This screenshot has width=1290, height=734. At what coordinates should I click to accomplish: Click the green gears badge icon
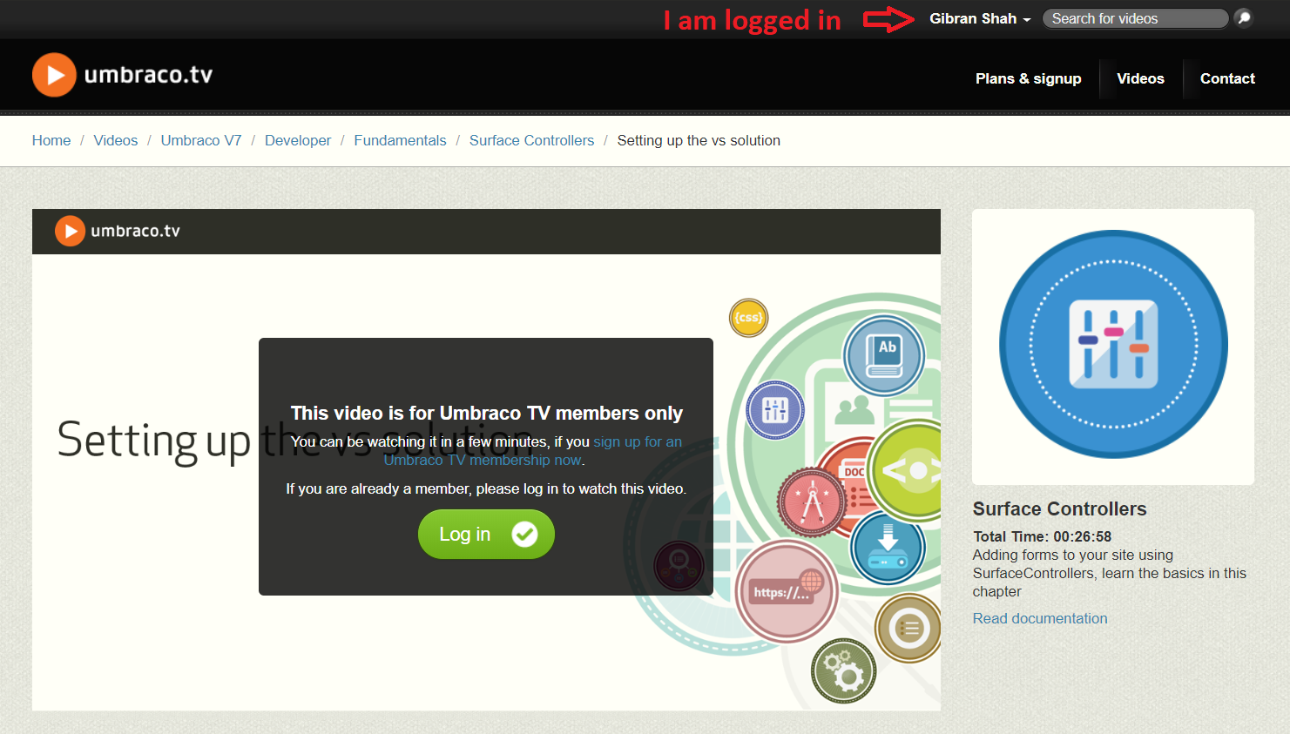(x=843, y=671)
